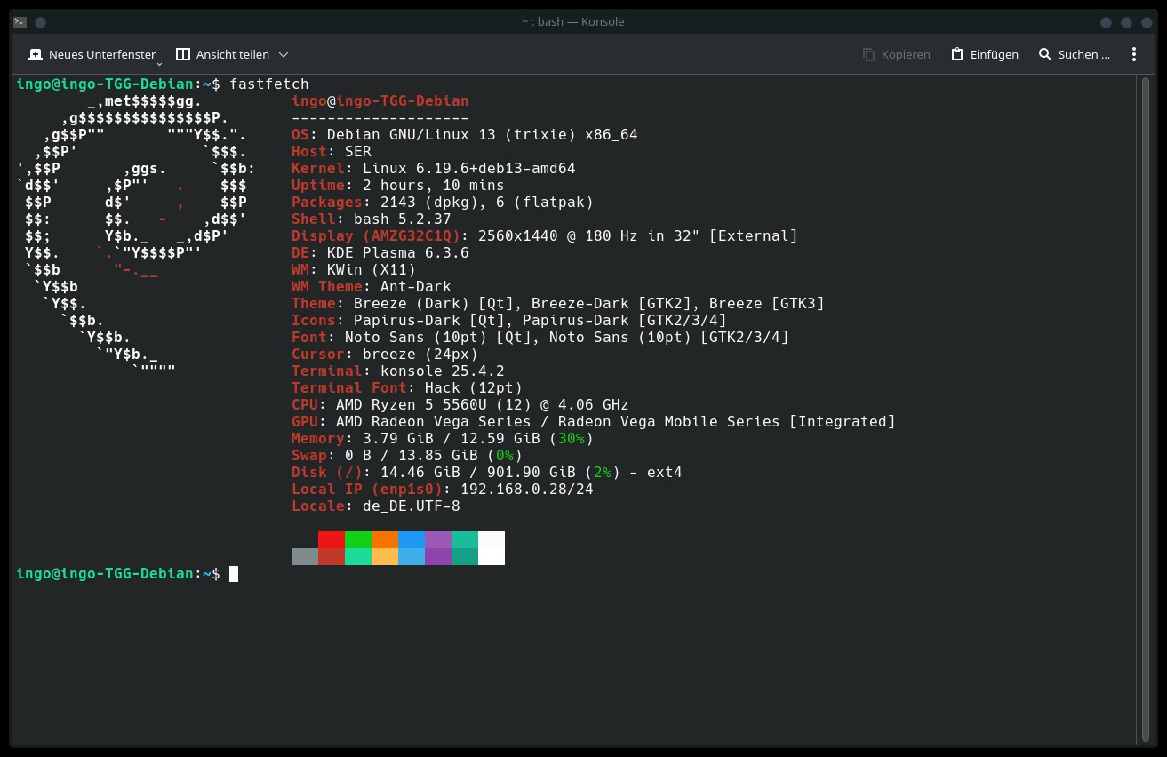The height and width of the screenshot is (757, 1167).
Task: Click the Ansicht teilen split view icon
Action: point(183,54)
